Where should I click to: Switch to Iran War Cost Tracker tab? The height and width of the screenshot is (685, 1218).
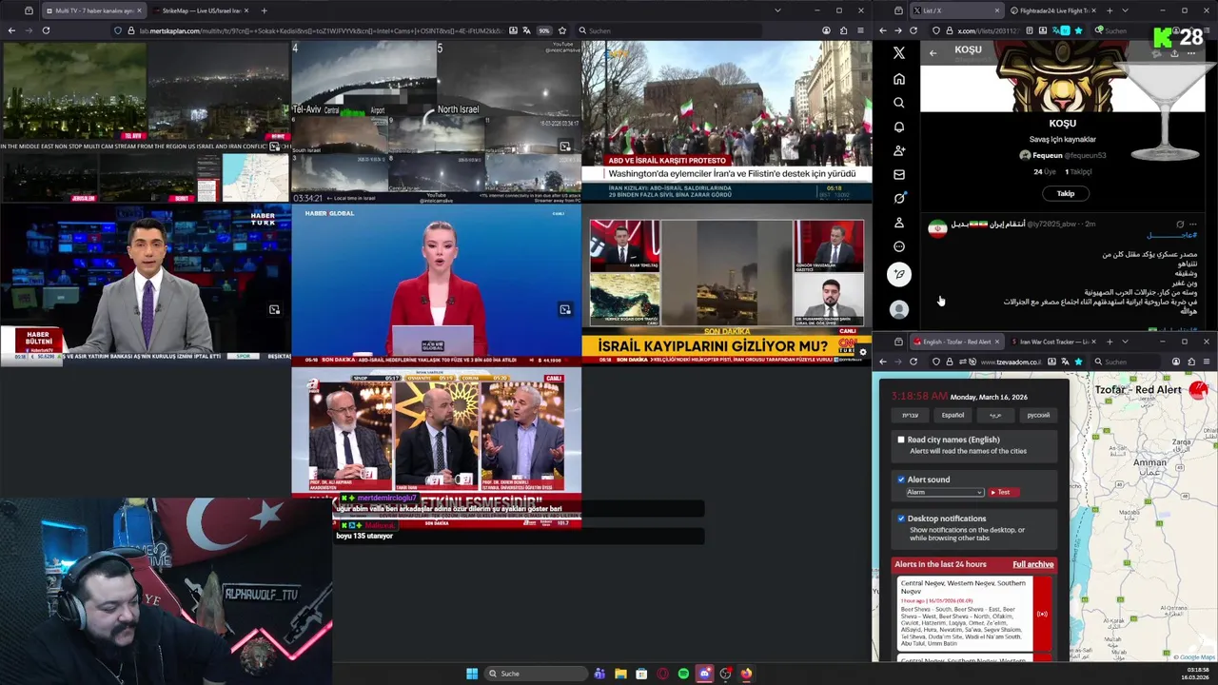click(1051, 342)
